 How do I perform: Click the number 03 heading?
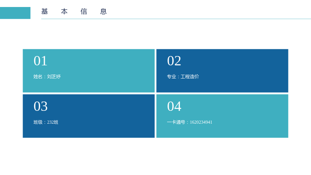(x=40, y=106)
